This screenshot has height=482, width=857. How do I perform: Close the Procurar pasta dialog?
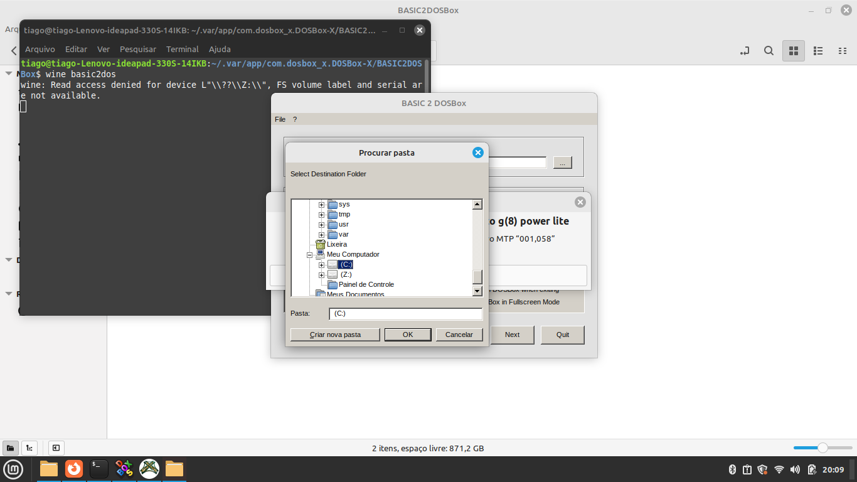click(478, 153)
